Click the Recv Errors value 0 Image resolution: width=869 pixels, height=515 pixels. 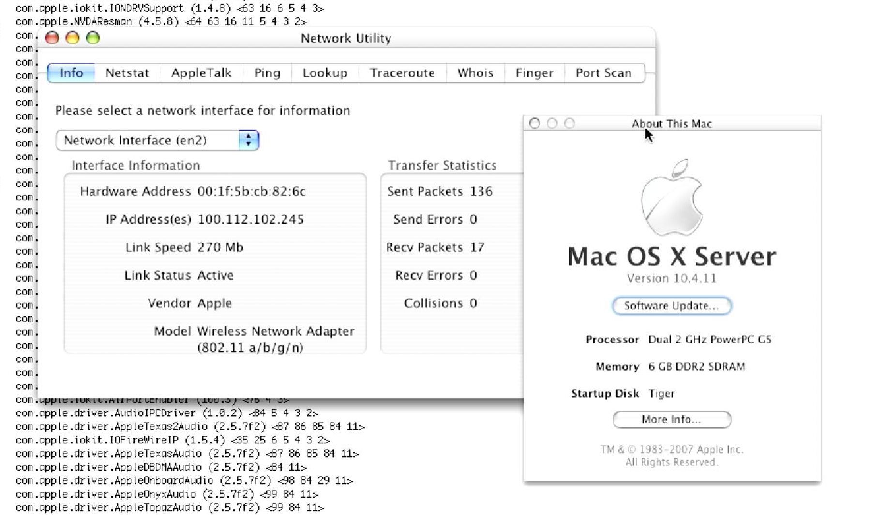click(473, 276)
